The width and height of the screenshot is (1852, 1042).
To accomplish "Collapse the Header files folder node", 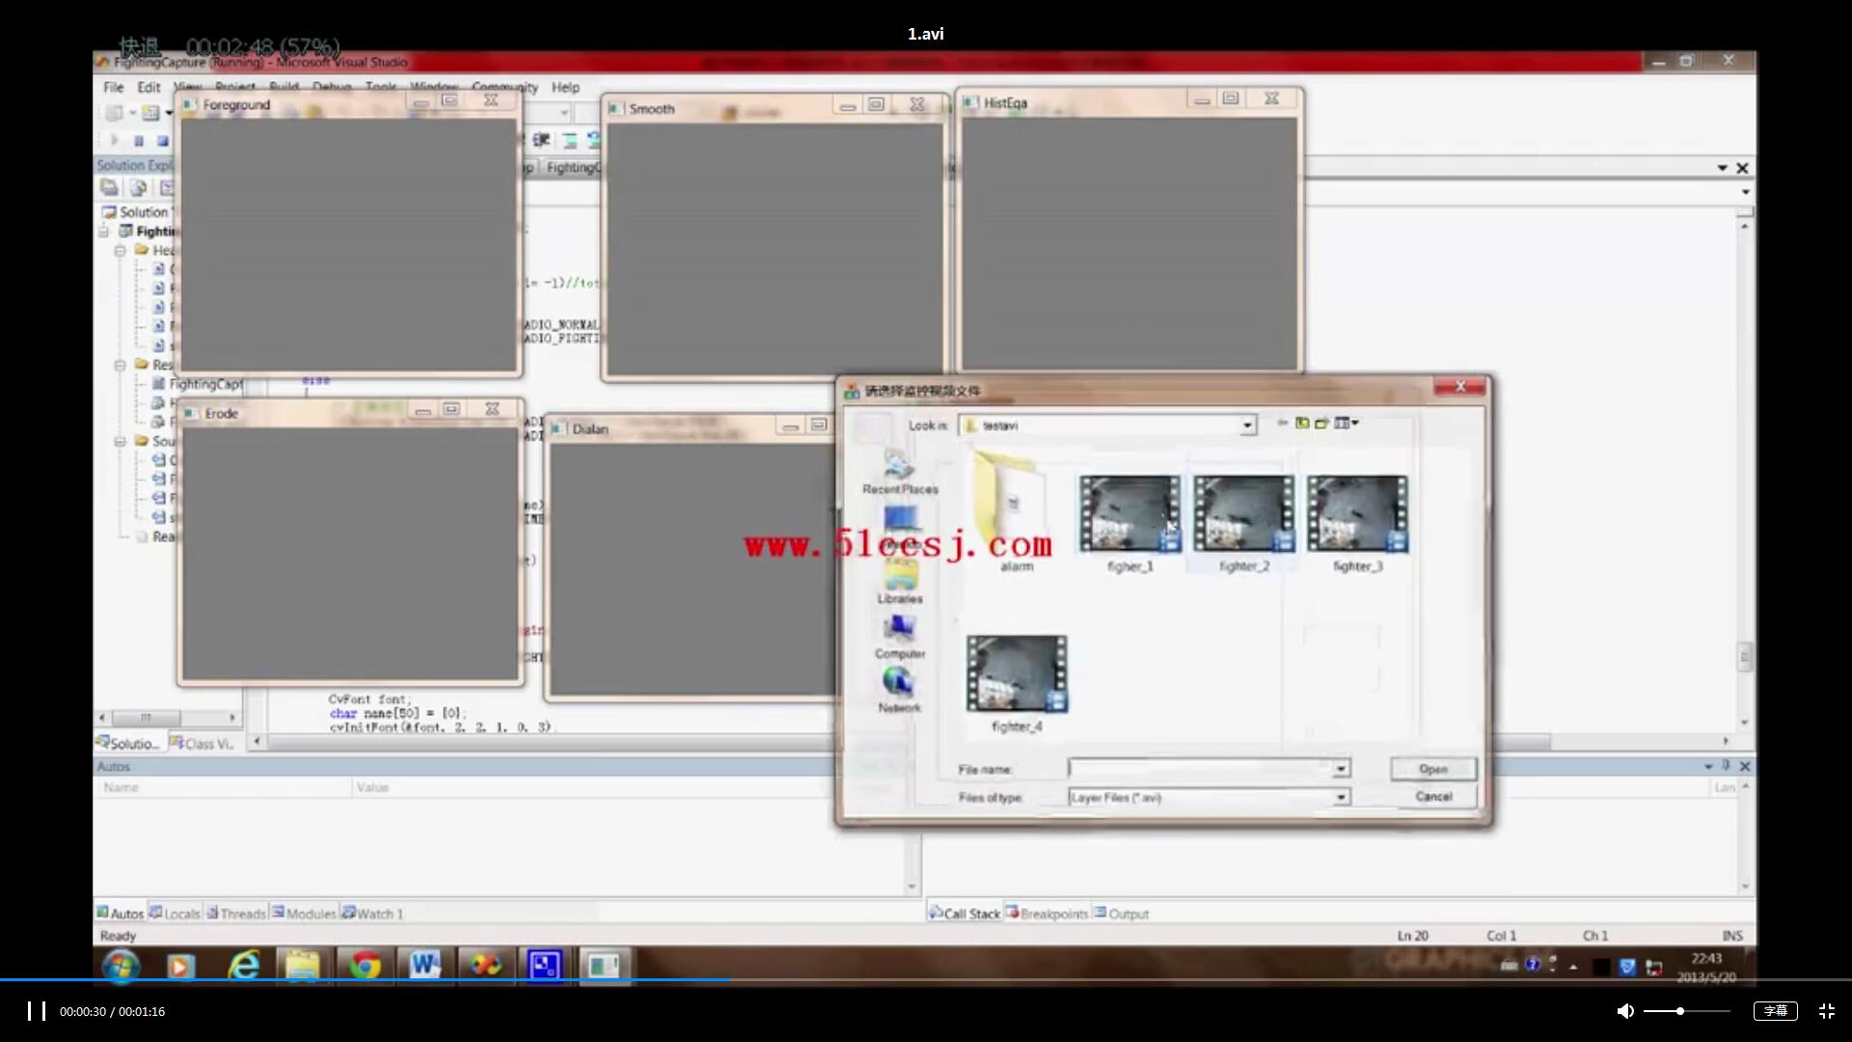I will pyautogui.click(x=121, y=250).
